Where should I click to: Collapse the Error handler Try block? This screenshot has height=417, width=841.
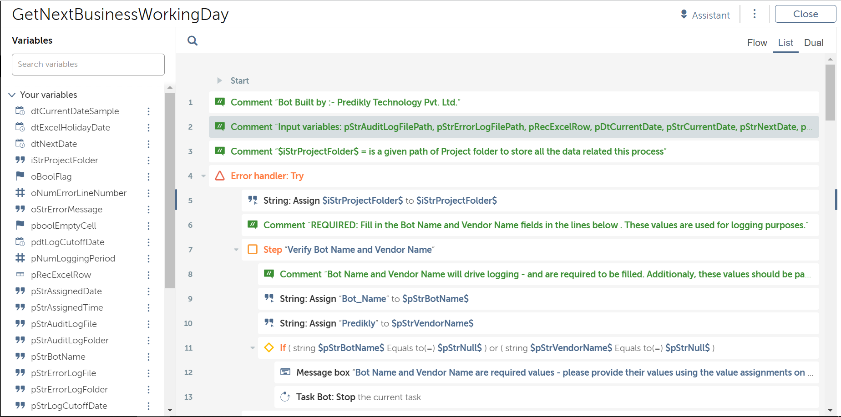point(203,176)
